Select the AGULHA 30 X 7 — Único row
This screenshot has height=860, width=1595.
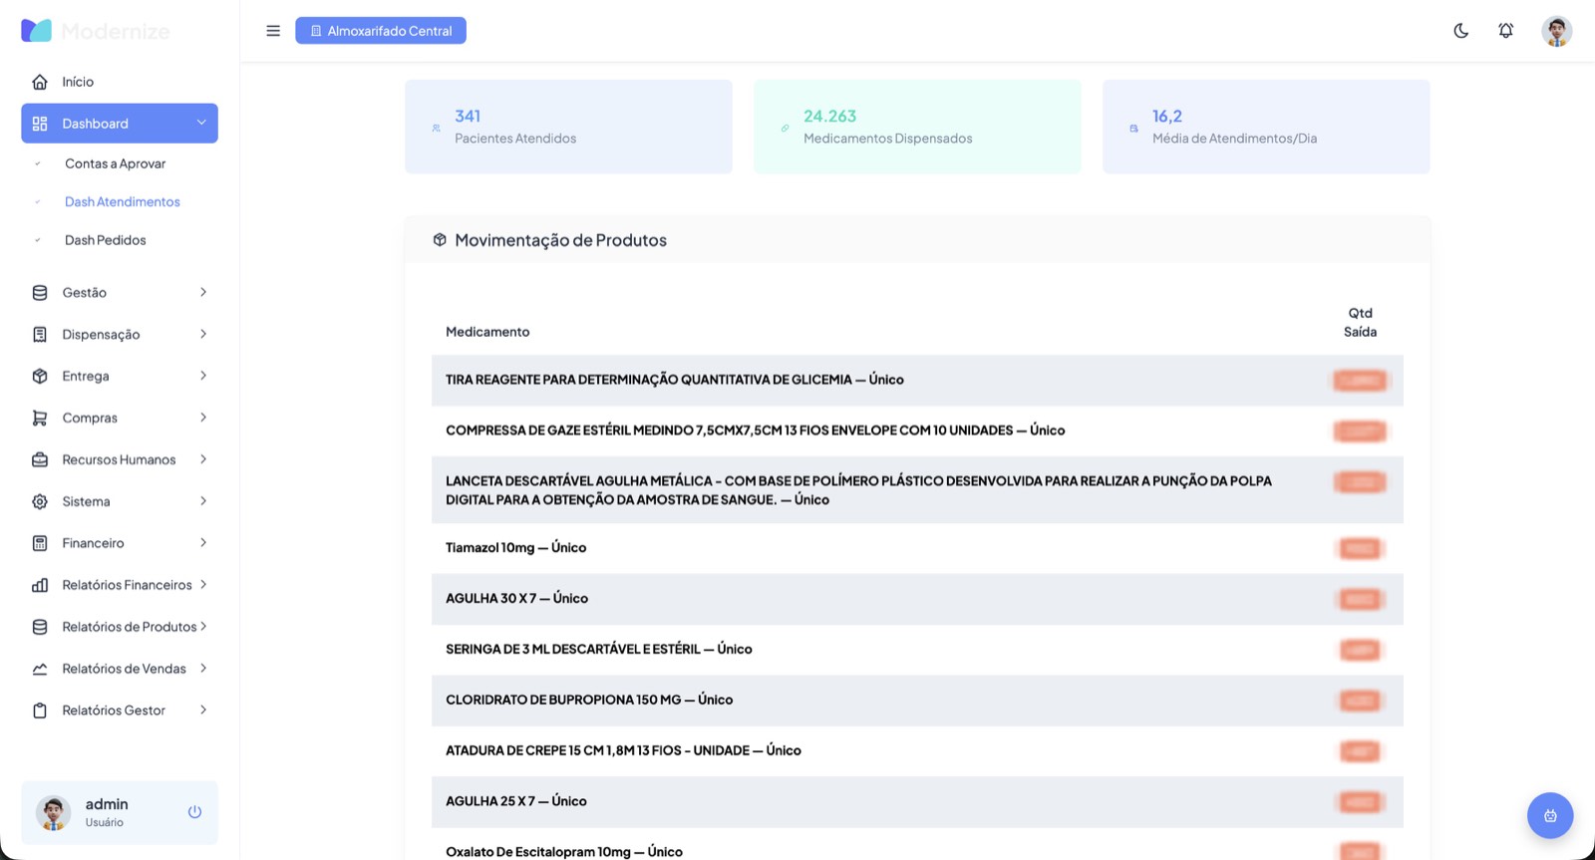coord(917,600)
